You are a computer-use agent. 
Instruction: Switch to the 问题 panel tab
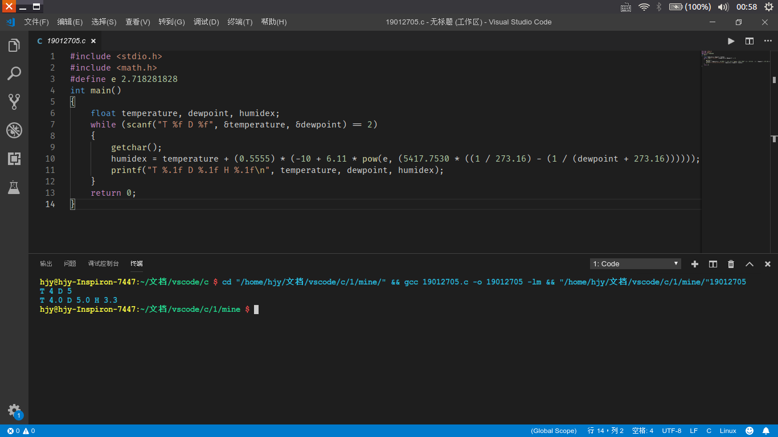(x=69, y=263)
